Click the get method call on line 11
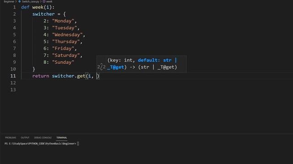293x164 pixels. click(x=81, y=76)
